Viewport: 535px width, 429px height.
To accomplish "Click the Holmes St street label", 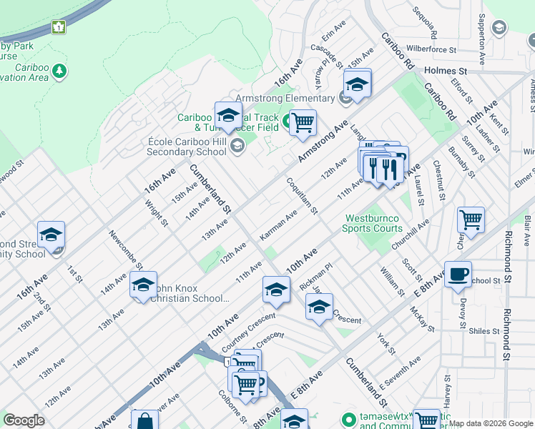I will click(446, 71).
